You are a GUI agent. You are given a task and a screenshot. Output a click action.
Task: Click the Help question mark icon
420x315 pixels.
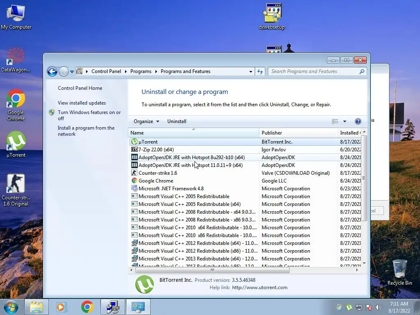click(358, 121)
